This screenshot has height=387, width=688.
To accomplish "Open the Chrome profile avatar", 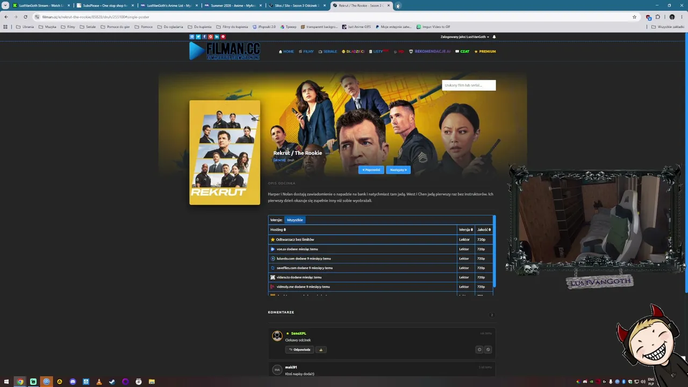I will [672, 17].
